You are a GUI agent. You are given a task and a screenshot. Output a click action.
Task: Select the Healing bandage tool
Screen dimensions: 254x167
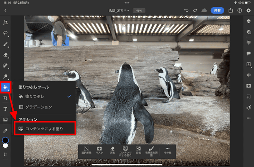coord(5,65)
